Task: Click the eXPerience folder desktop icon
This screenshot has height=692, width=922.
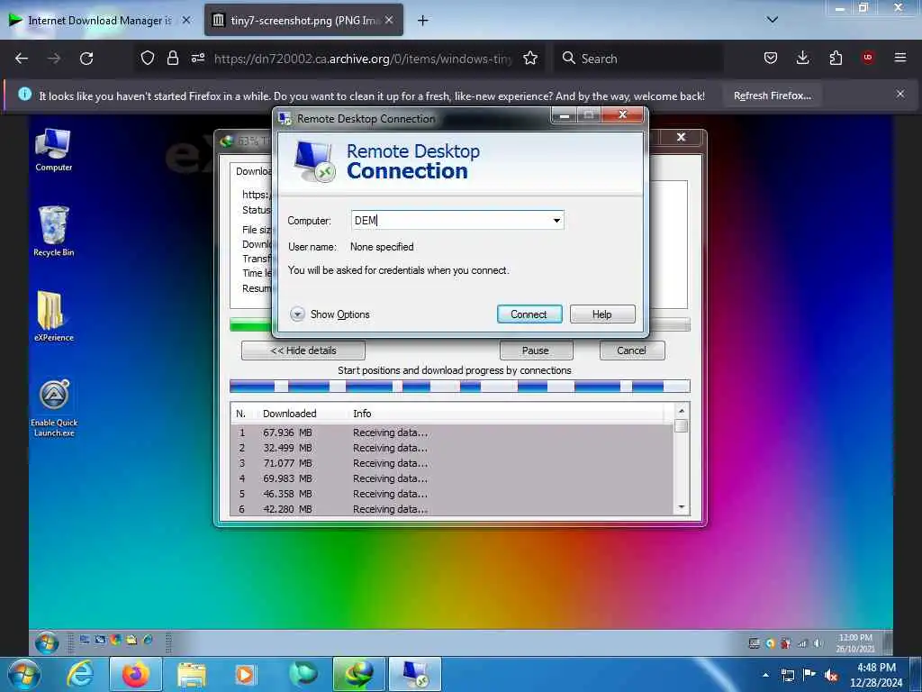Action: (x=53, y=316)
